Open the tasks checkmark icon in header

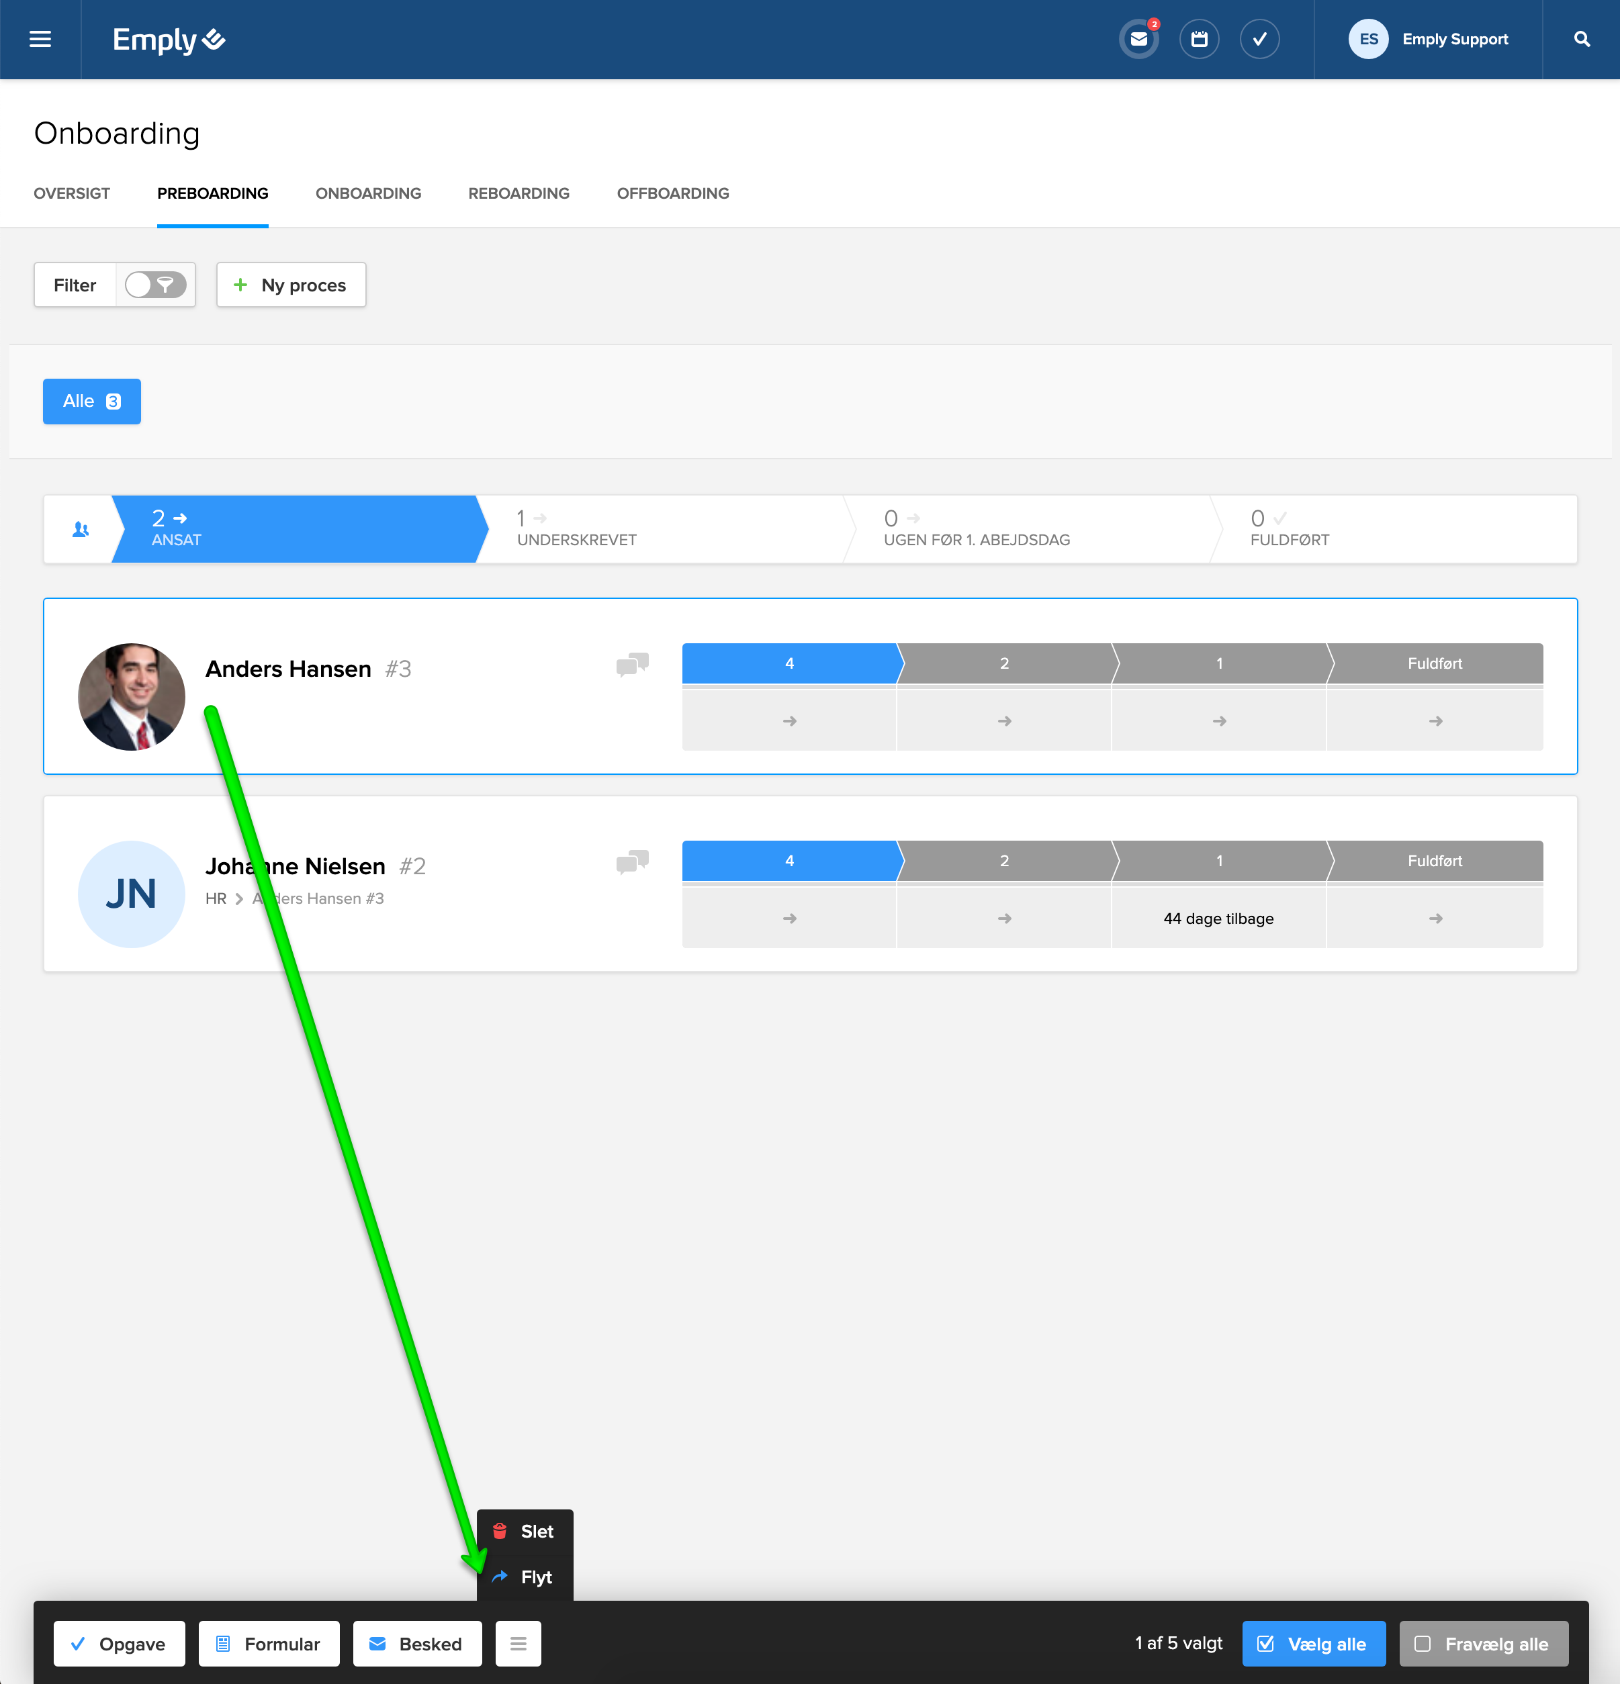(1259, 40)
